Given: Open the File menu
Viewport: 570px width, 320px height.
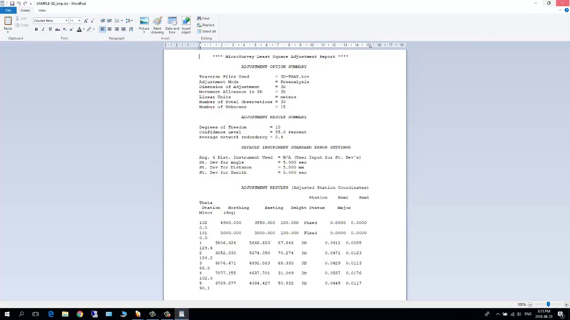Looking at the screenshot, I should 8,10.
